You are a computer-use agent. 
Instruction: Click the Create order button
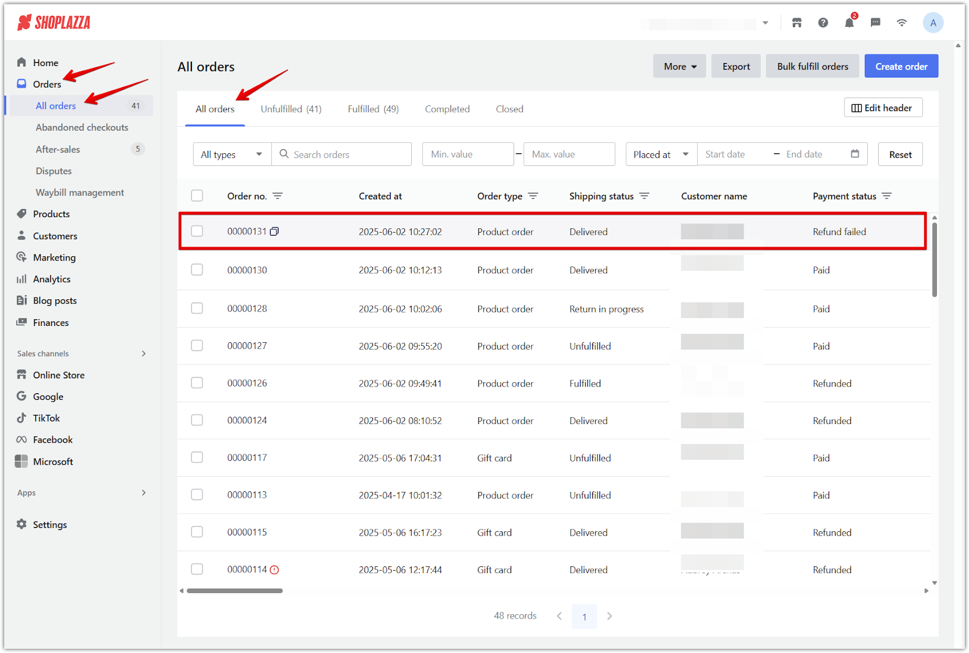pyautogui.click(x=901, y=66)
